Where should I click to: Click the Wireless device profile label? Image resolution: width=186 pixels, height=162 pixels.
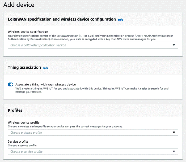tap(24, 122)
